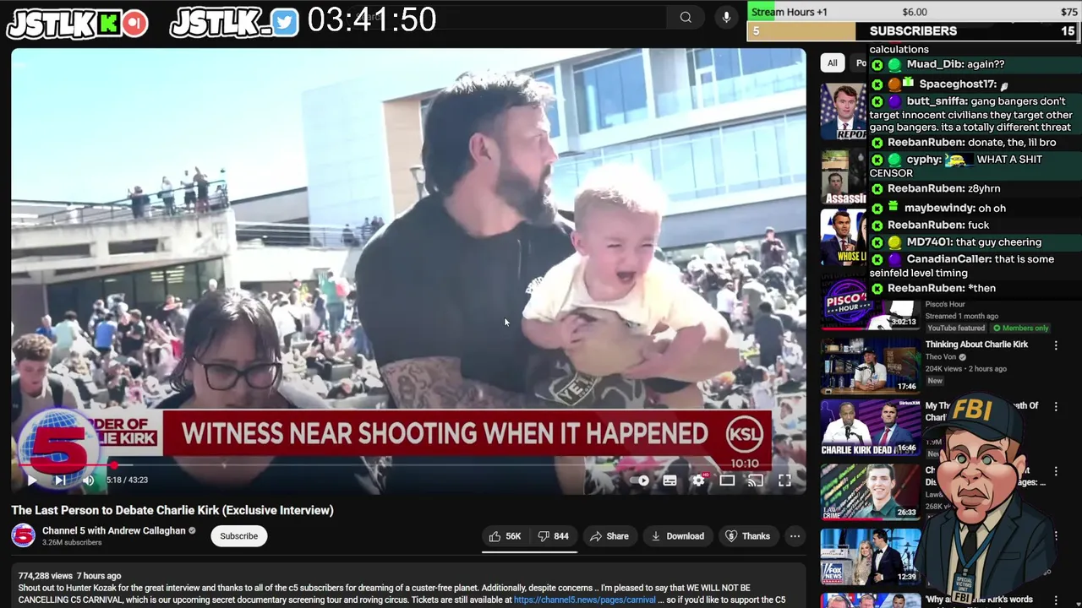Click the Twitter bird icon in overlay

pos(285,23)
